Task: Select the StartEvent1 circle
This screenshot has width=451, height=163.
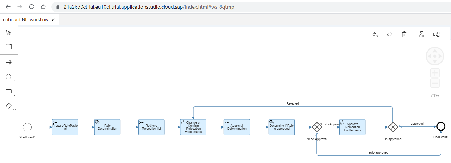Action: coord(27,127)
